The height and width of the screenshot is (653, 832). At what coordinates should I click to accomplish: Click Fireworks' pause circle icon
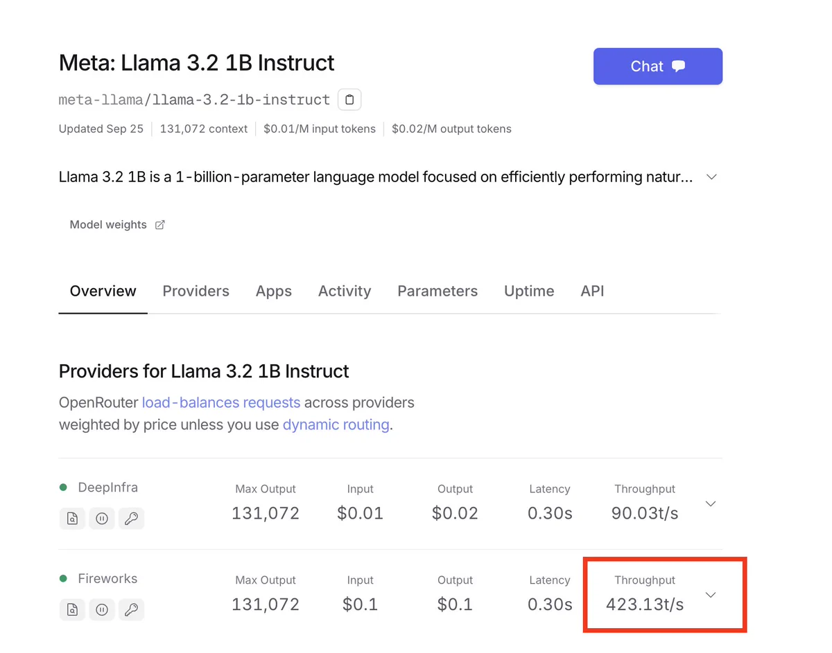[102, 610]
